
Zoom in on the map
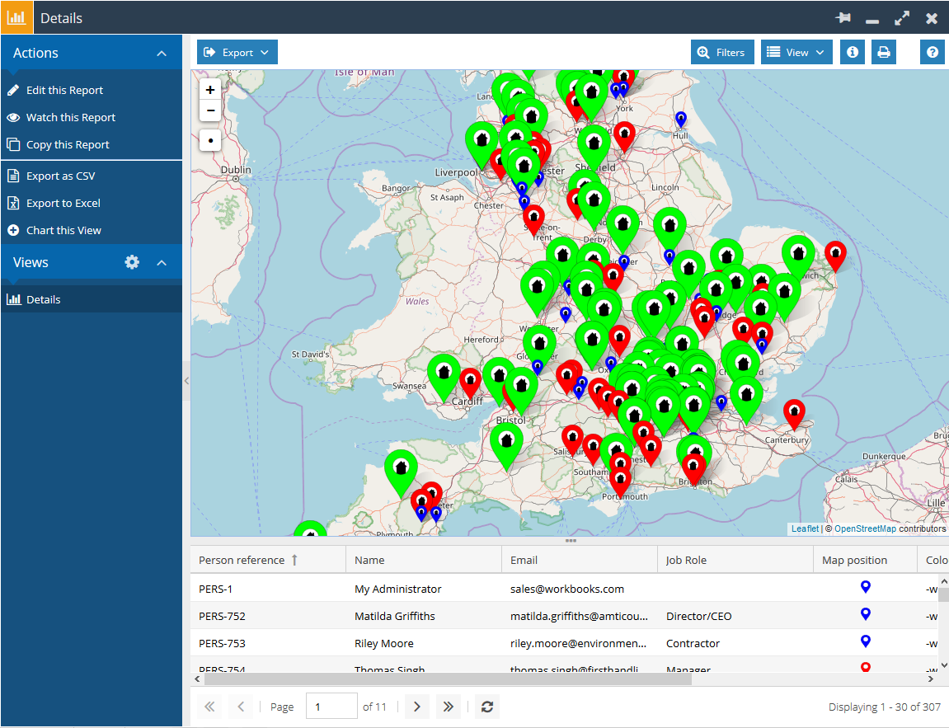210,90
